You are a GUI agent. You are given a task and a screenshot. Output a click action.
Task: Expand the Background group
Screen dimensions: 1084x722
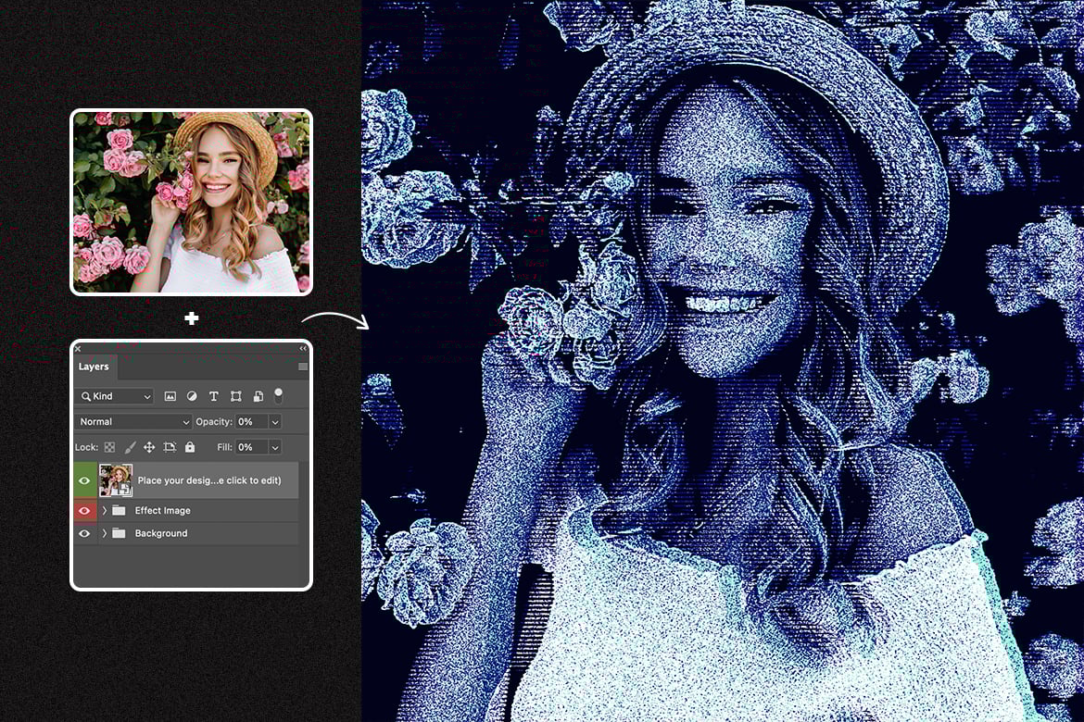105,533
